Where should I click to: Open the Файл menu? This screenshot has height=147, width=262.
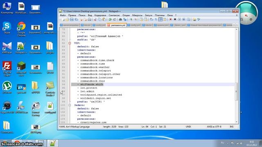coord(63,15)
